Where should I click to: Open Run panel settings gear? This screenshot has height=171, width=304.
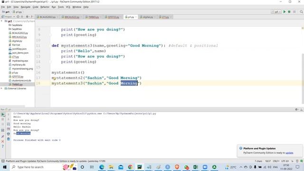pyautogui.click(x=296, y=109)
